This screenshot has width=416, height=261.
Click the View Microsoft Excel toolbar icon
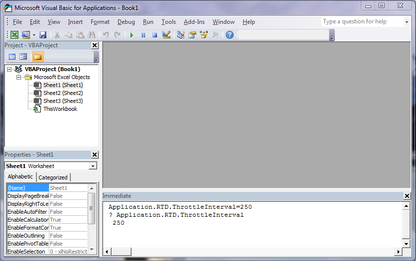coord(14,35)
